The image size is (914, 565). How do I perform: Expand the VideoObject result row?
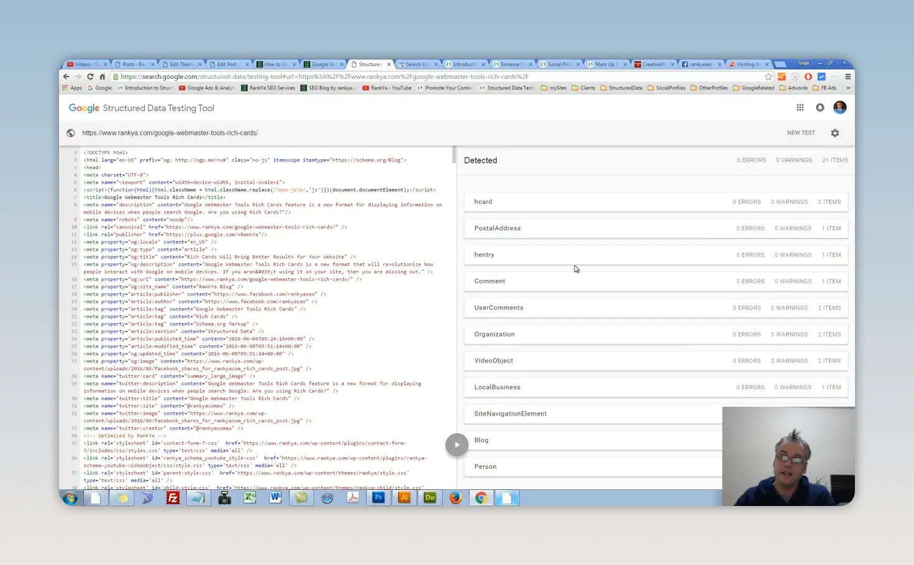click(x=656, y=361)
